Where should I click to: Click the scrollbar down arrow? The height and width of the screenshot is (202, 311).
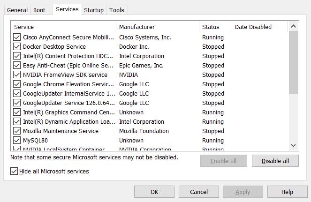pyautogui.click(x=294, y=145)
